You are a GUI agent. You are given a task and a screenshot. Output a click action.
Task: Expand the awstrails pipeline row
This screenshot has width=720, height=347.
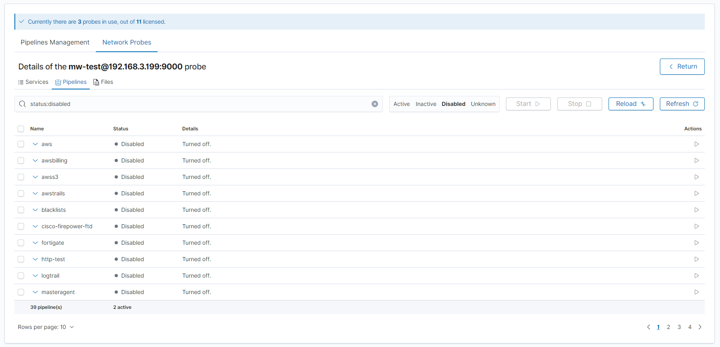coord(35,193)
